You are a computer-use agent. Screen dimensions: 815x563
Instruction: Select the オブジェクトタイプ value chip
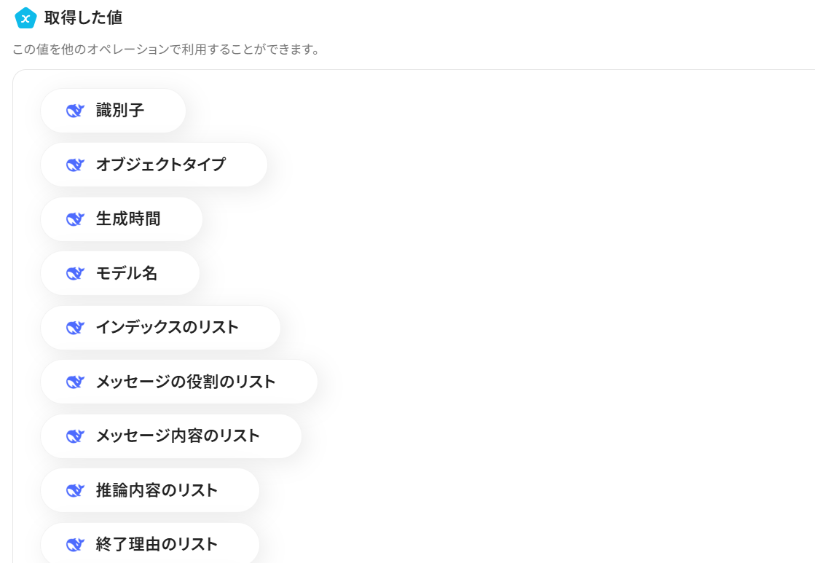[160, 165]
